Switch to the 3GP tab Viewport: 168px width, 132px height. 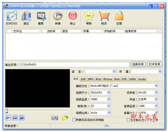pyautogui.click(x=83, y=79)
